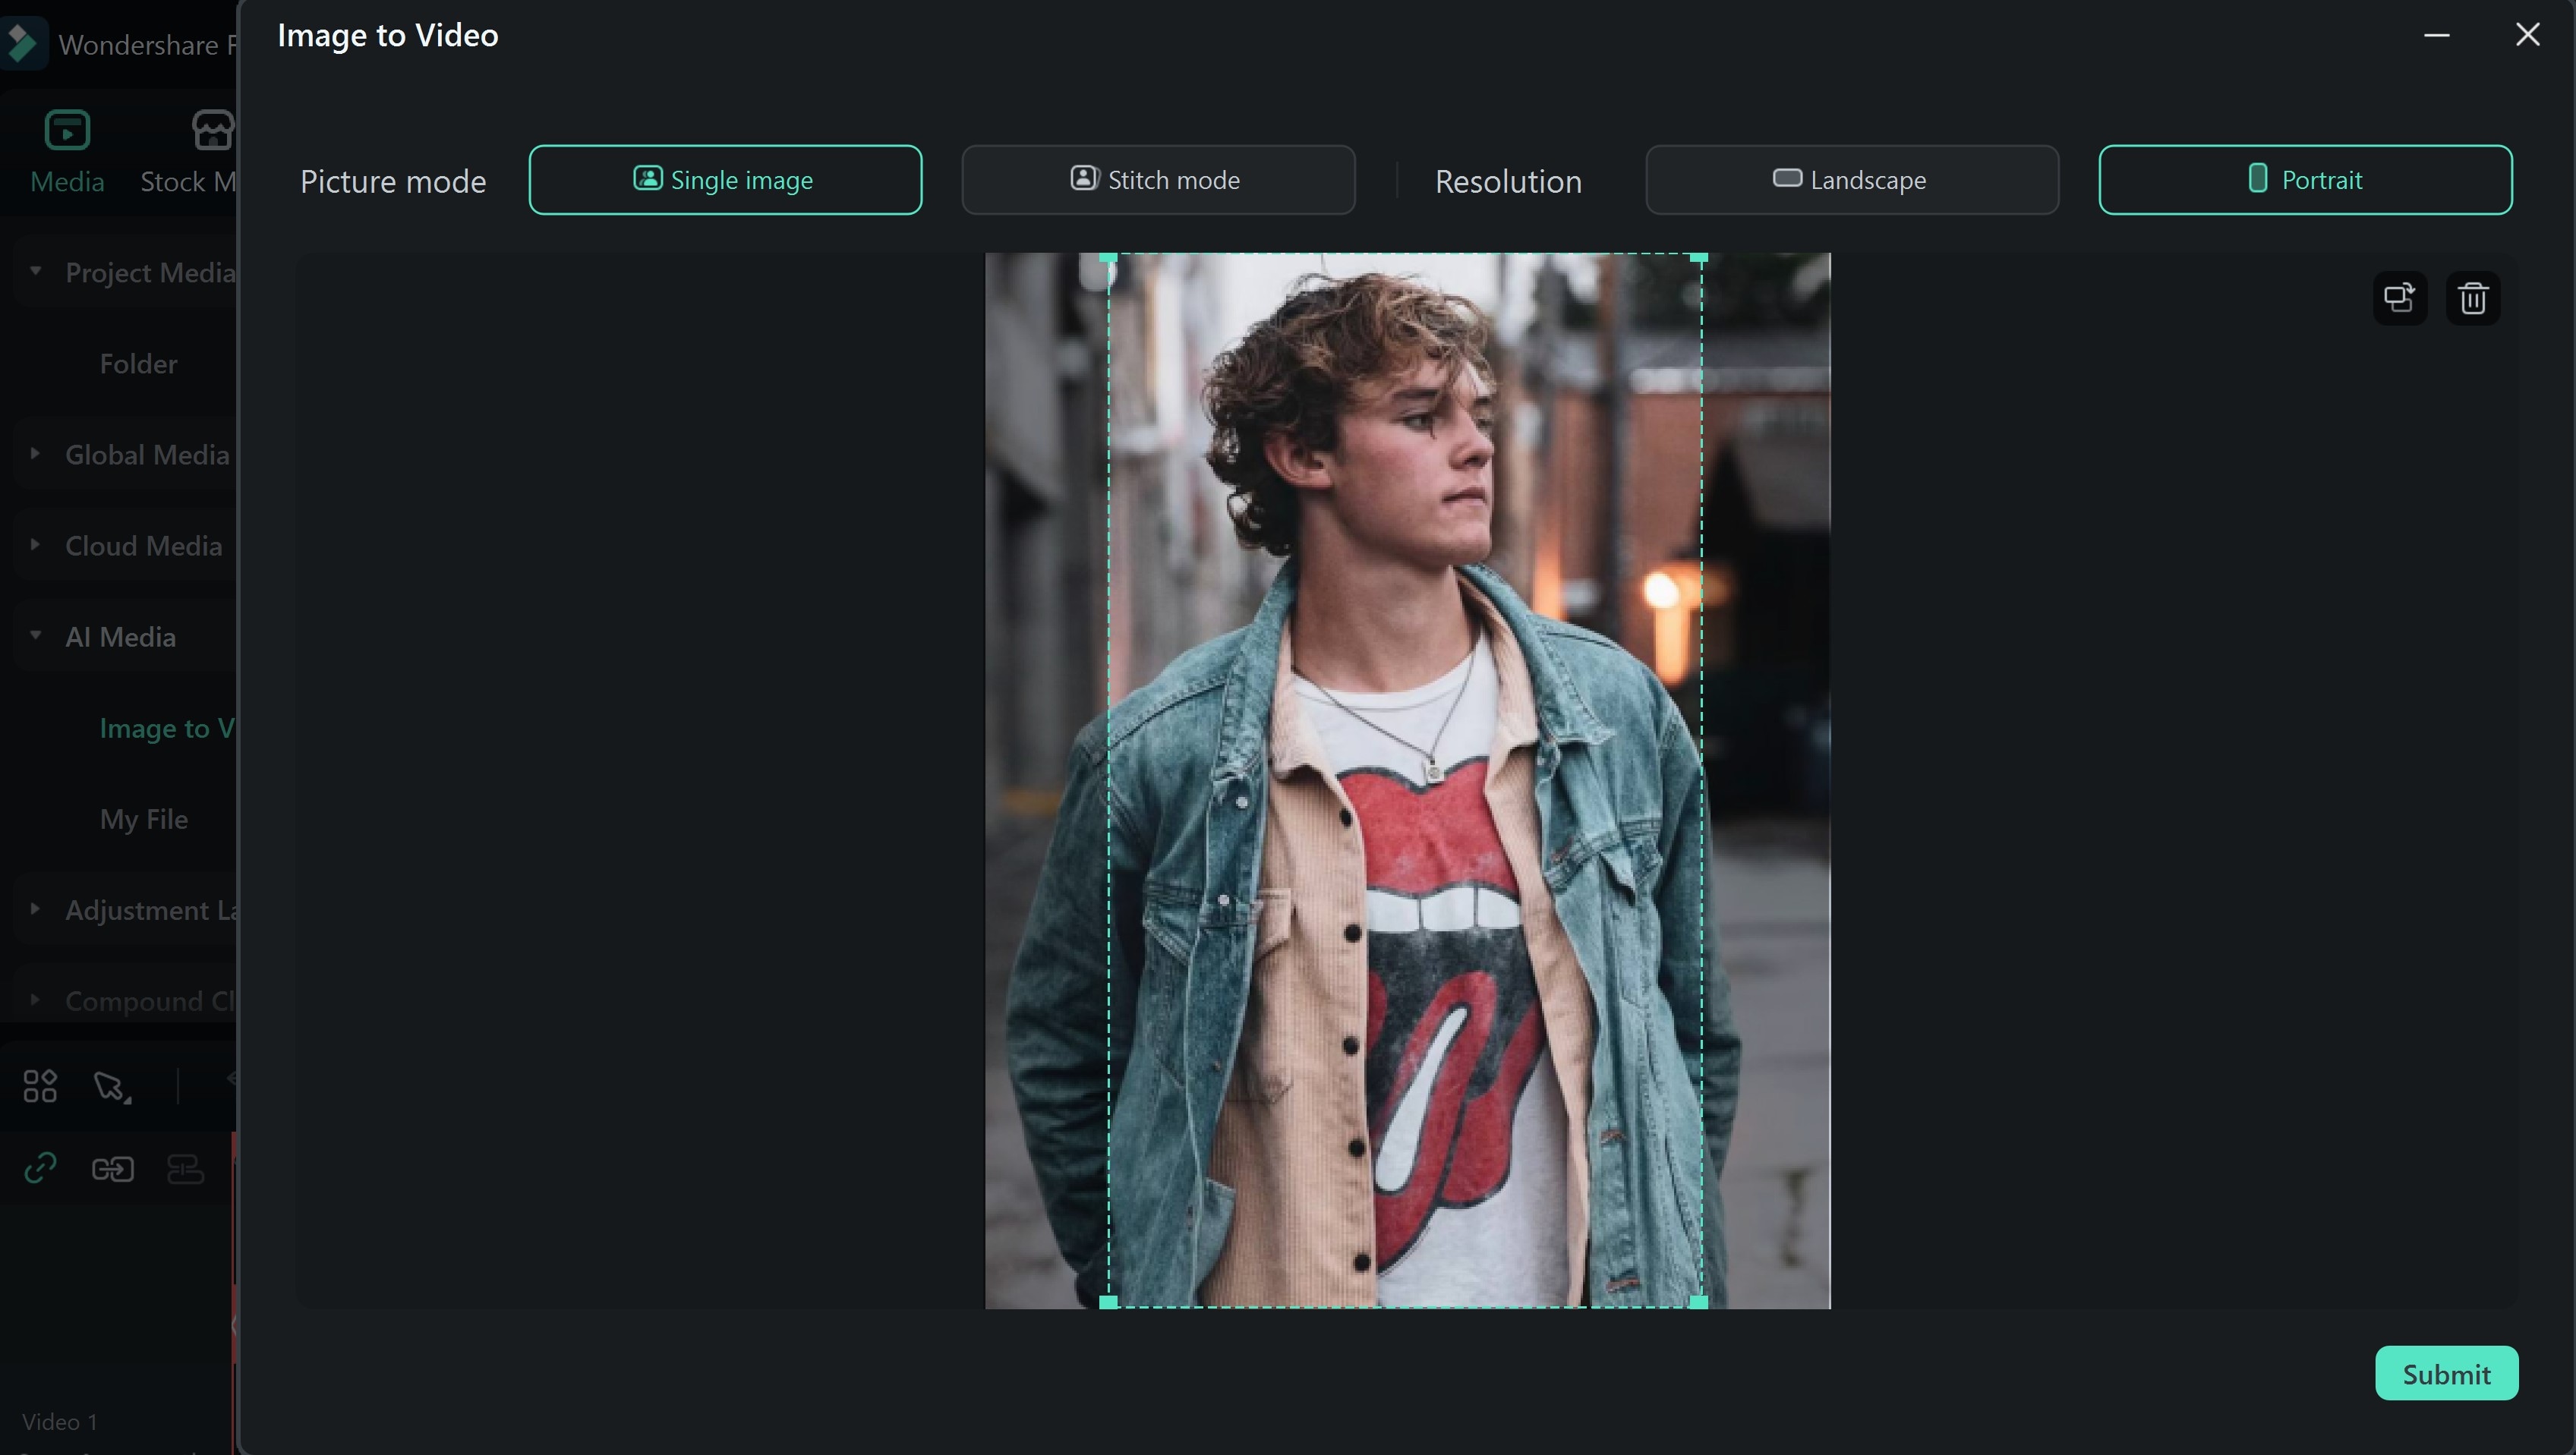The width and height of the screenshot is (2576, 1455).
Task: Expand the Cloud Media section
Action: tap(35, 545)
